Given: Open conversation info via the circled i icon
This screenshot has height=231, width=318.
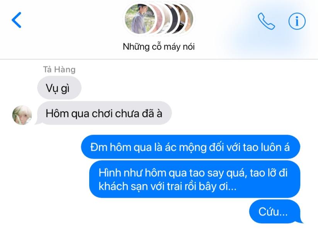Looking at the screenshot, I should click(x=297, y=21).
